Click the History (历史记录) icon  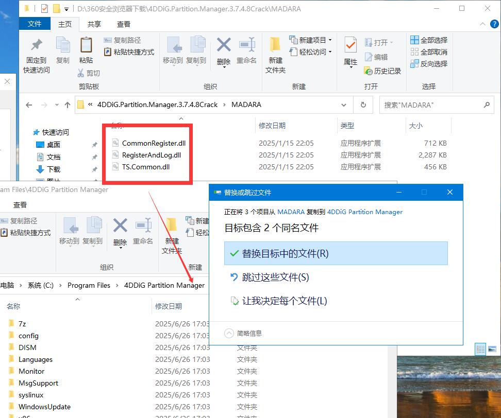tap(369, 71)
